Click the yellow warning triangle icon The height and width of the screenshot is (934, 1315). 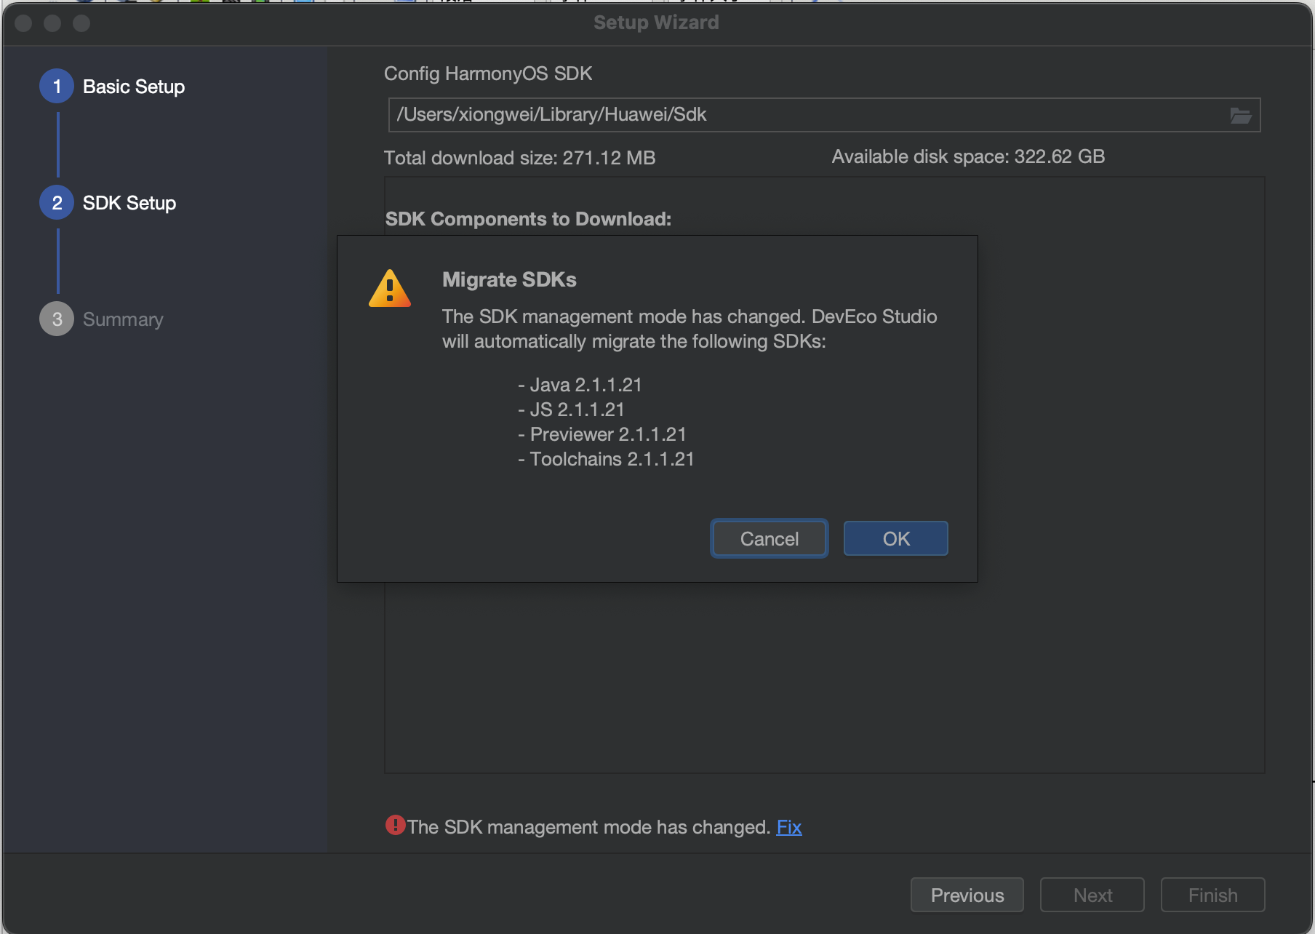[390, 289]
